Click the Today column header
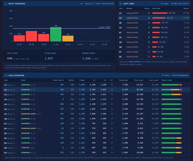 pyautogui.click(x=82, y=80)
